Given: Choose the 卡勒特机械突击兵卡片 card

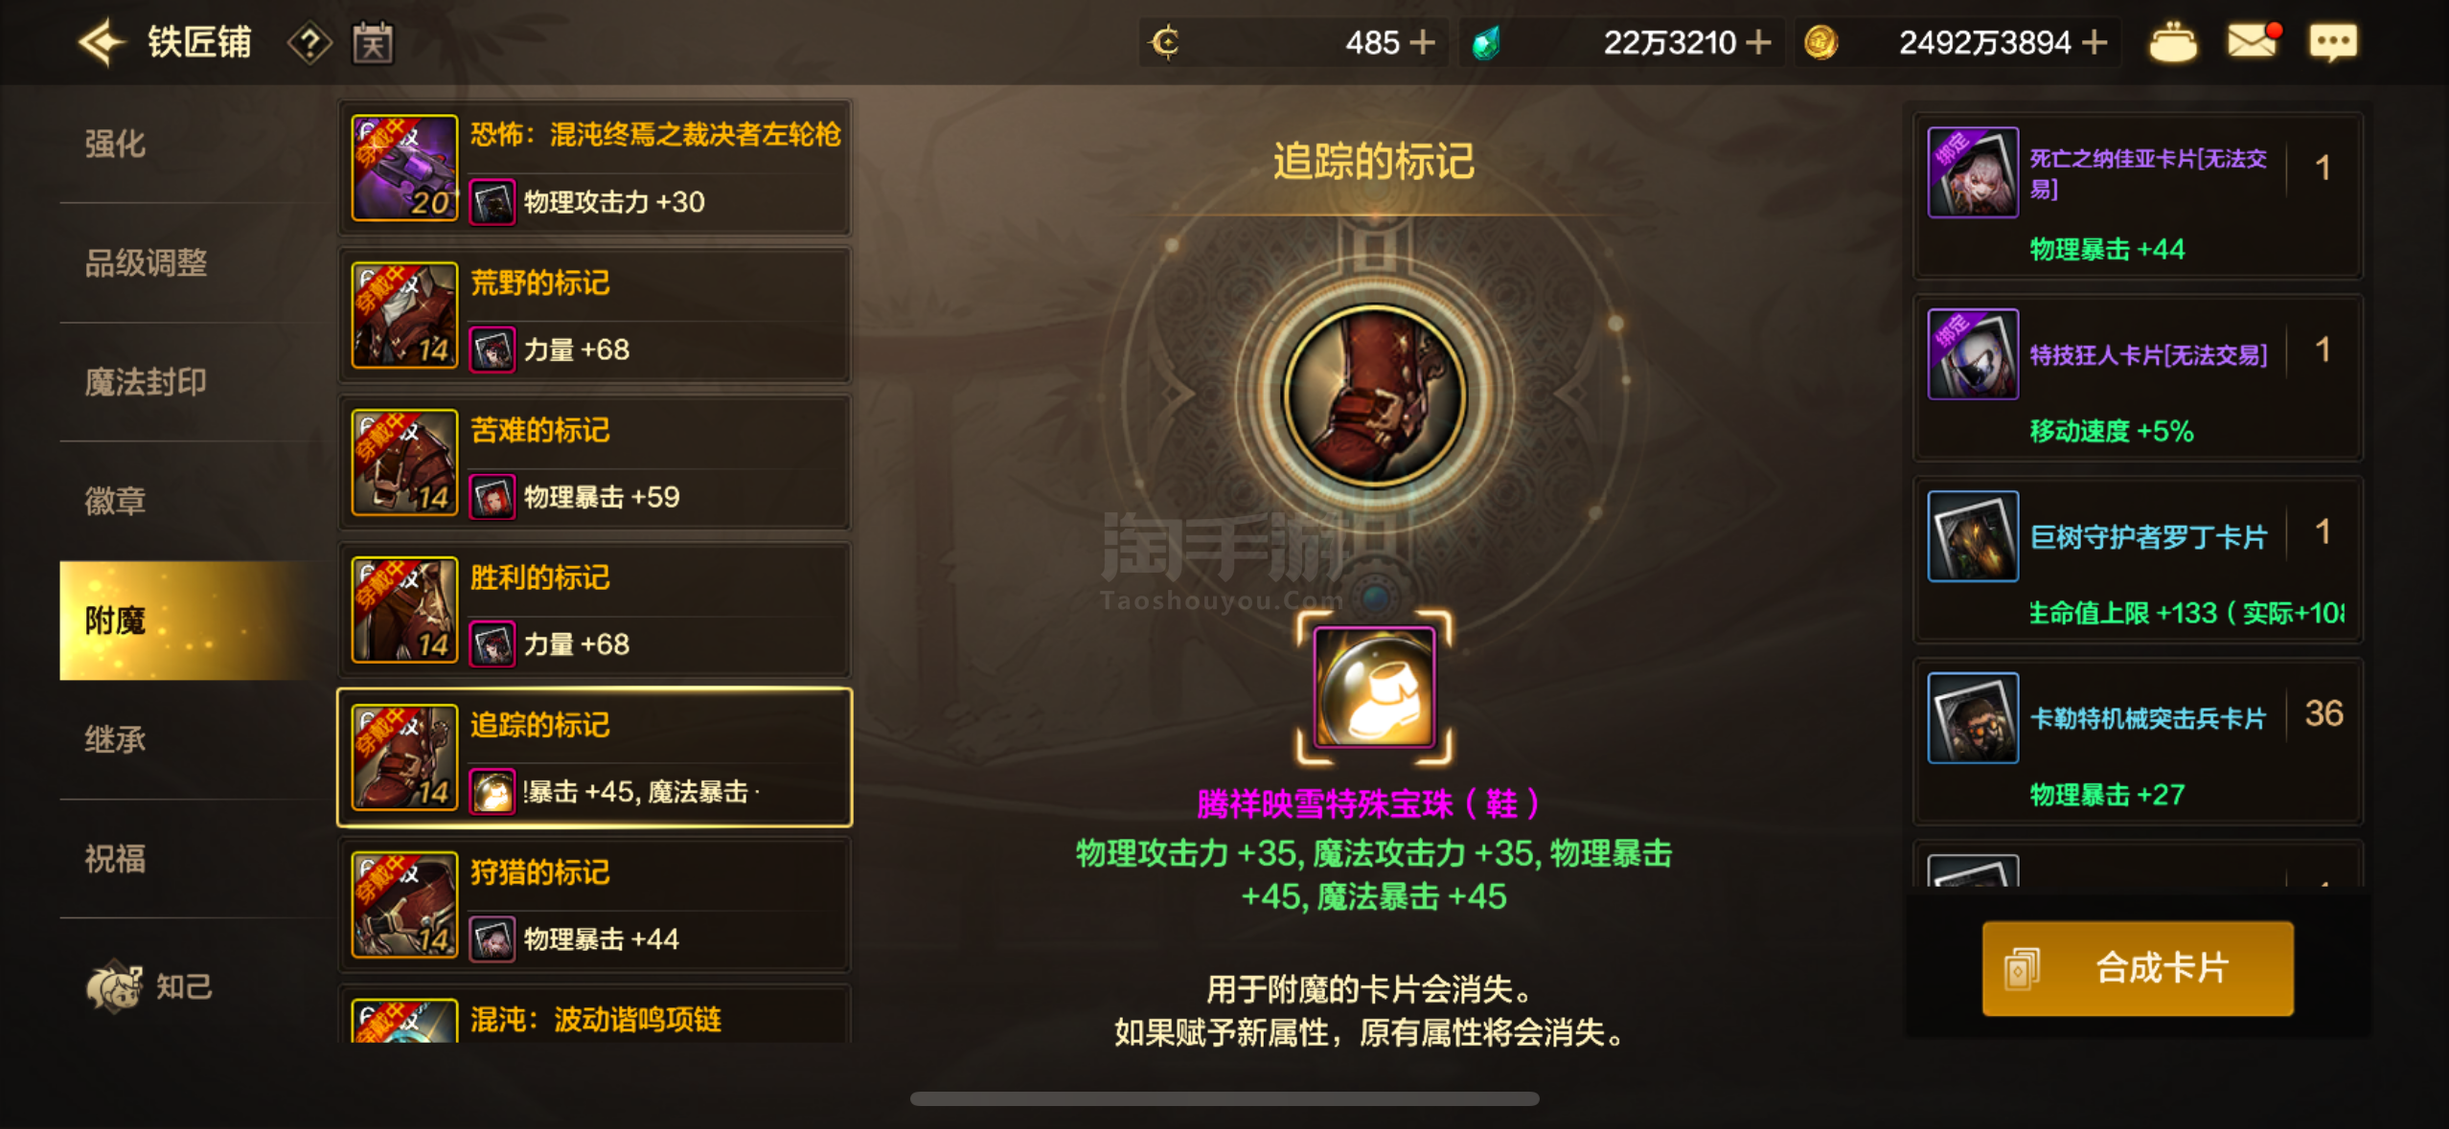Looking at the screenshot, I should point(2138,741).
